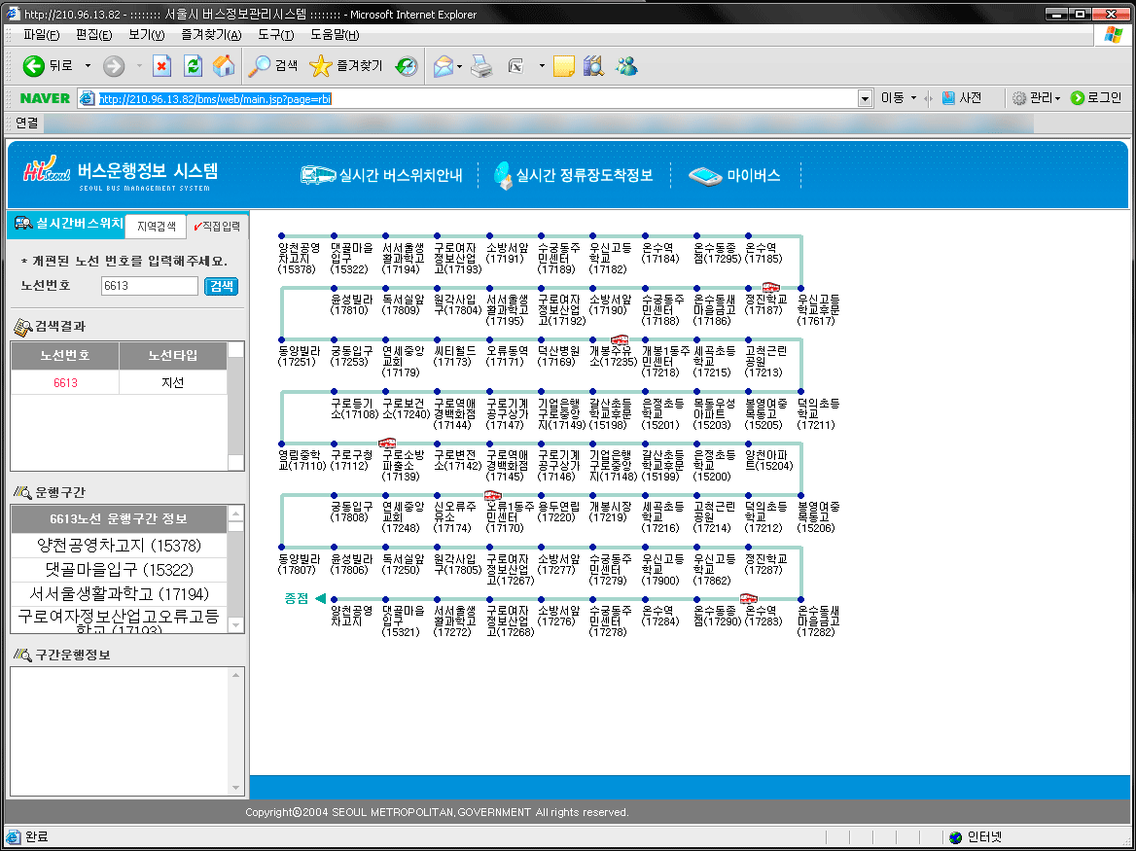Click the yellow note toolbar icon
Viewport: 1136px width, 851px height.
click(564, 67)
